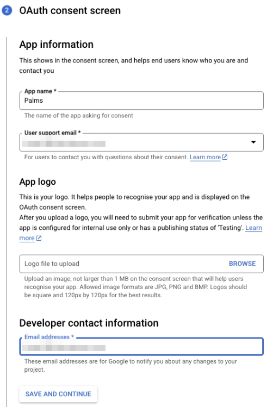
Task: Click BROWSE to choose a logo file
Action: point(242,264)
